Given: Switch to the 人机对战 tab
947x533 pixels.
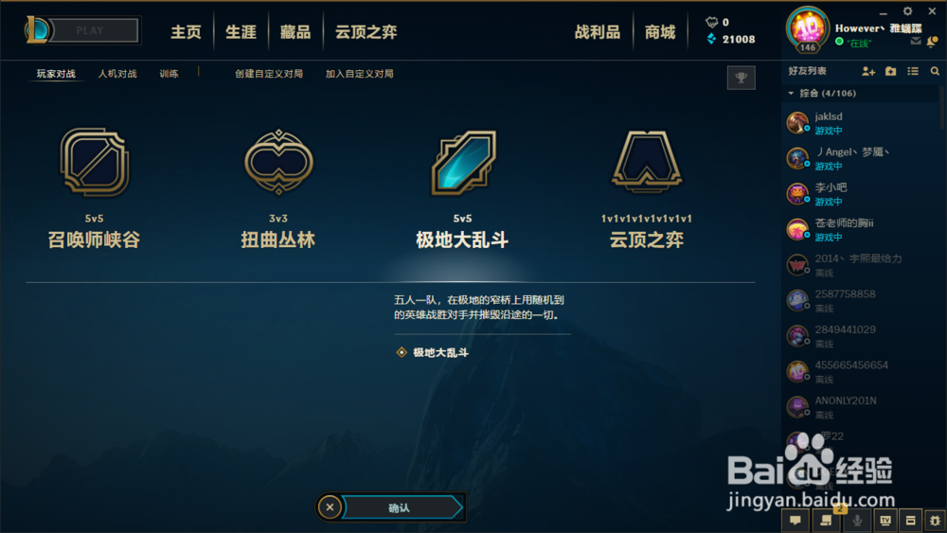Looking at the screenshot, I should 117,74.
